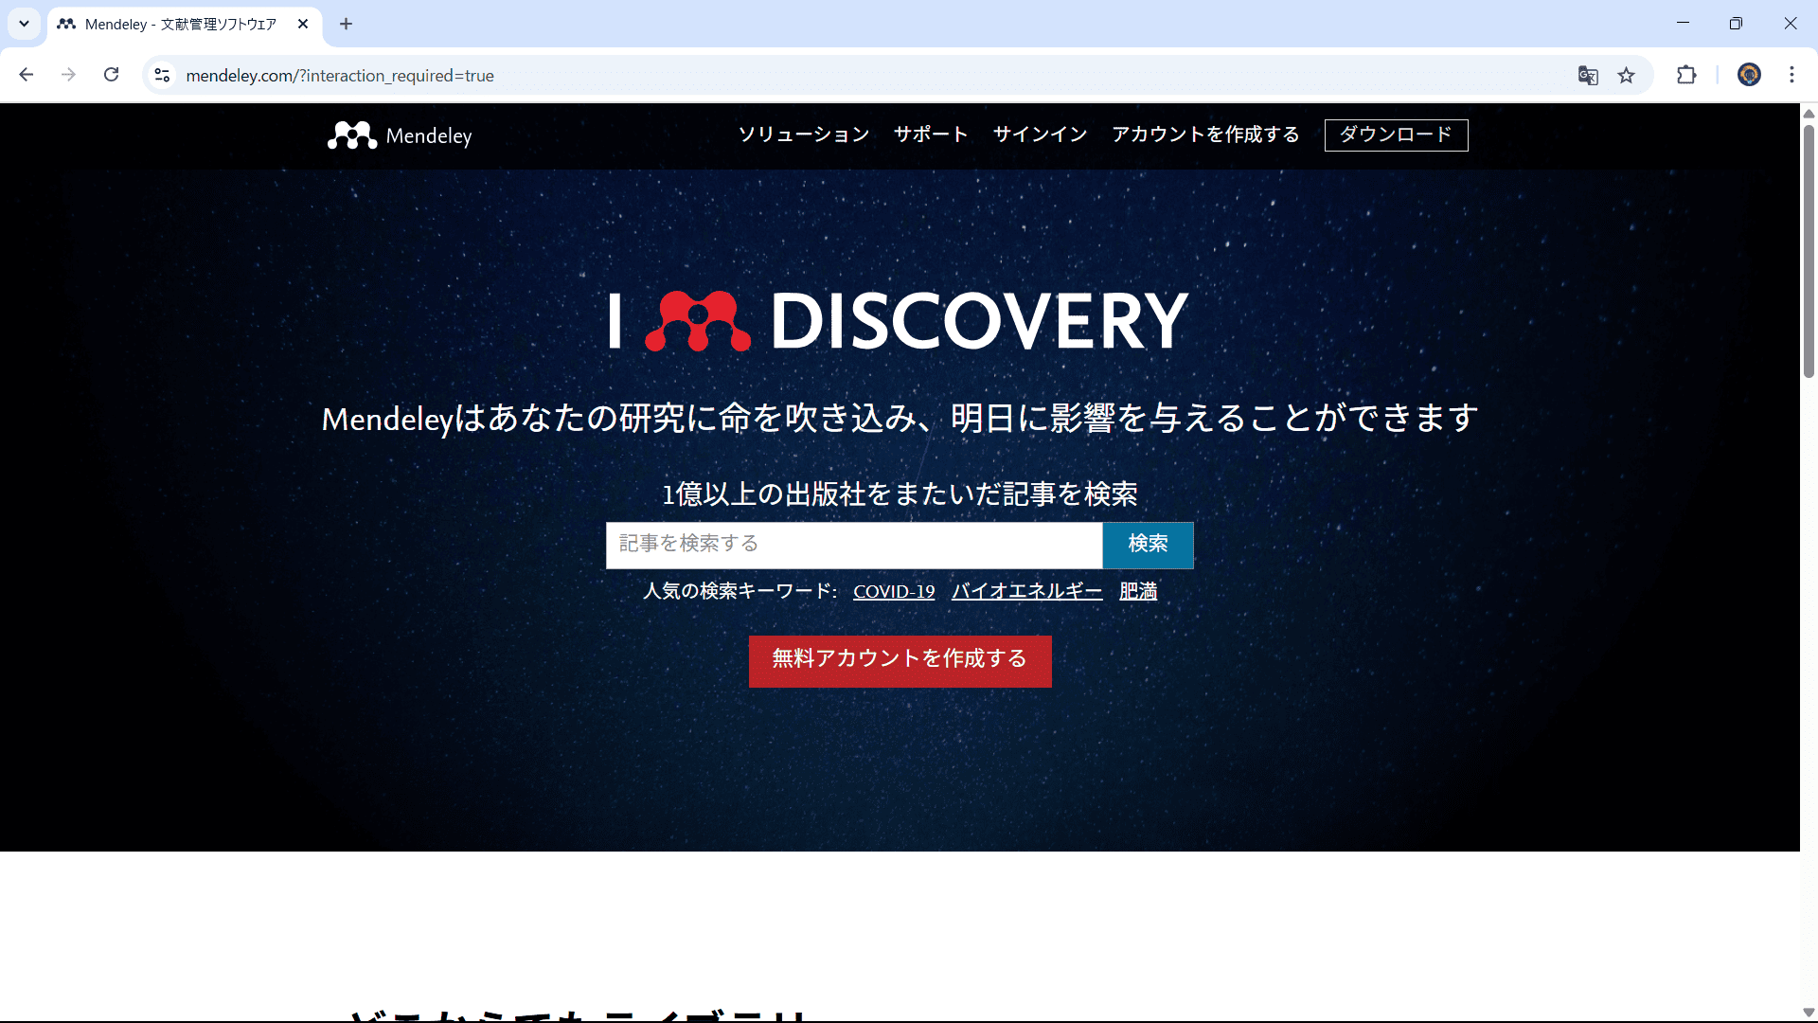
Task: Open a new tab with plus button
Action: click(x=346, y=24)
